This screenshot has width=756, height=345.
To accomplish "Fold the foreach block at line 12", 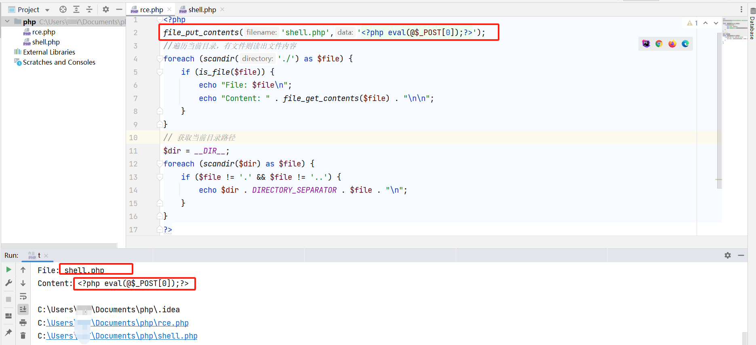I will [160, 164].
